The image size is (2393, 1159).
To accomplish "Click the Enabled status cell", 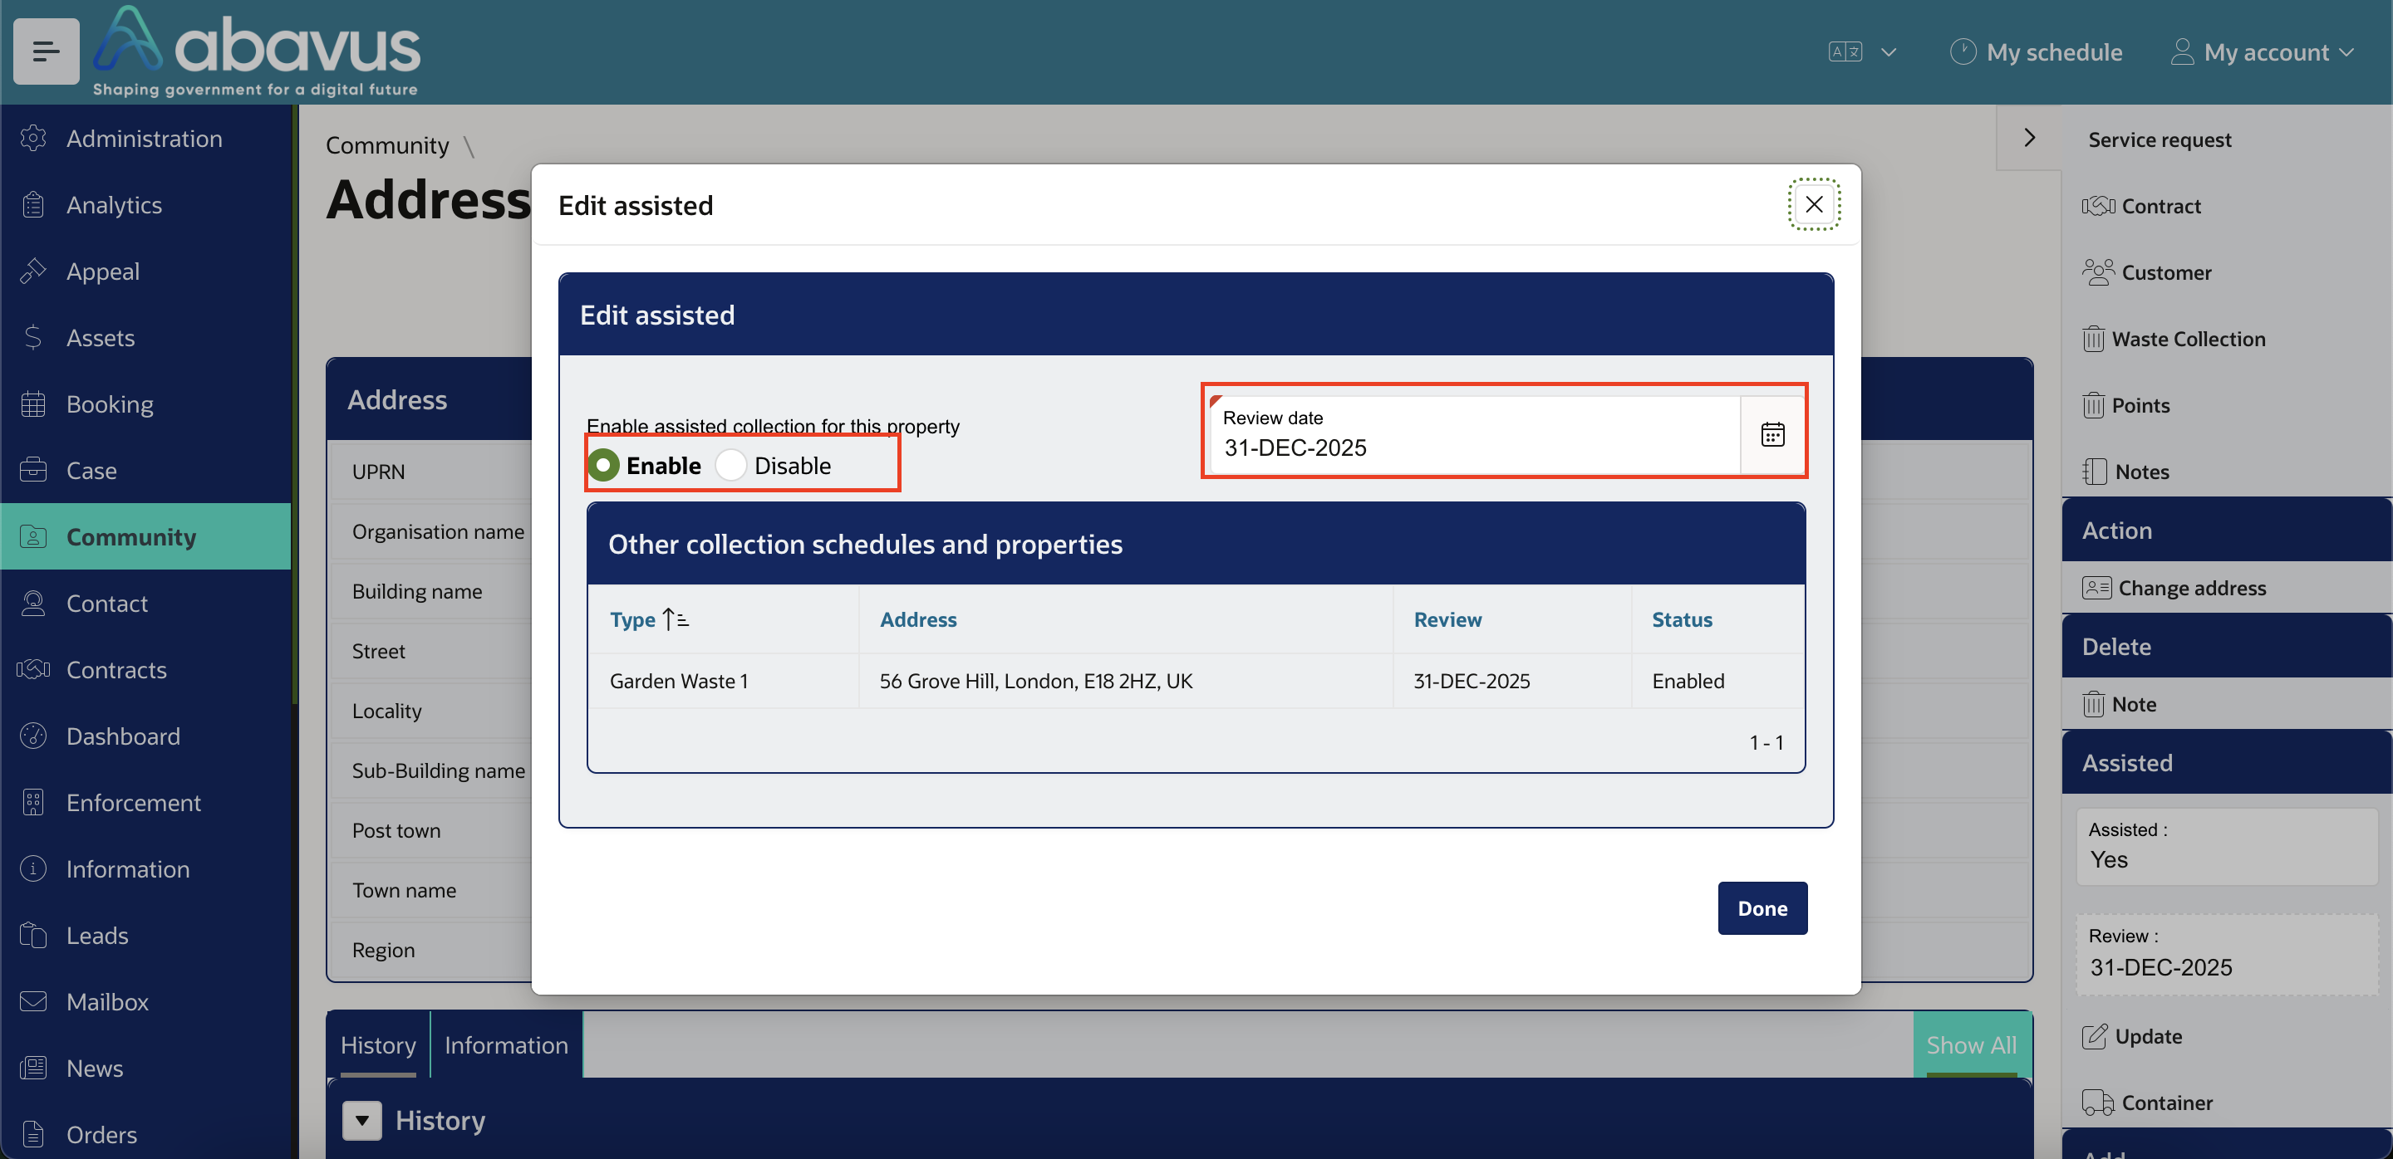I will 1717,681.
